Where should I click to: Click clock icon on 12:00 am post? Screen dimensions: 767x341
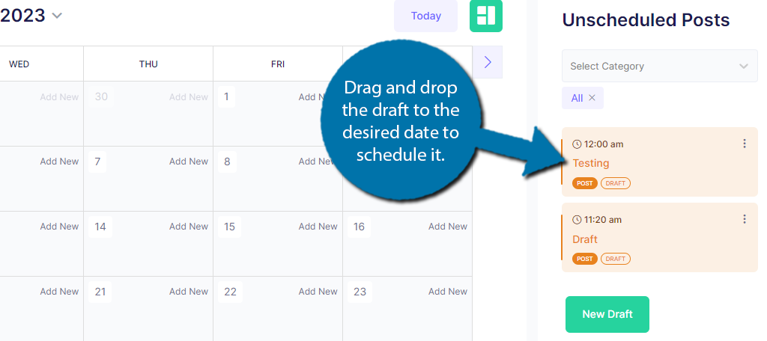(576, 144)
